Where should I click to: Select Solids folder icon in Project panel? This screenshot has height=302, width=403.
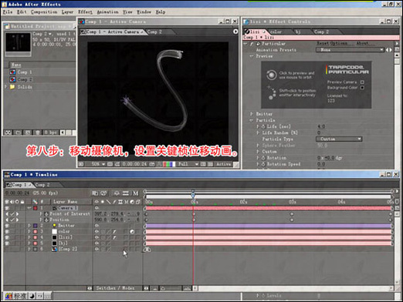tap(12, 87)
